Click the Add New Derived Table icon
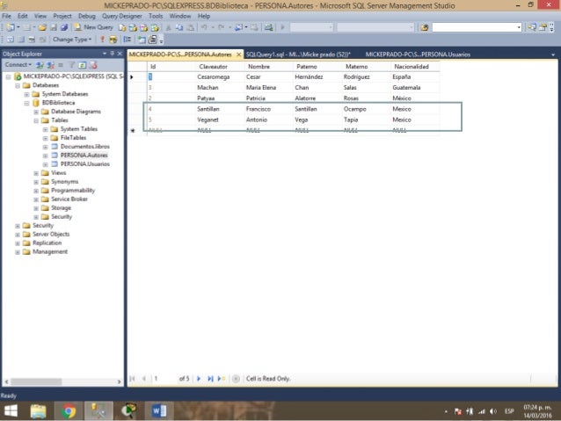Viewport: 561px width, 421px height. tap(153, 40)
